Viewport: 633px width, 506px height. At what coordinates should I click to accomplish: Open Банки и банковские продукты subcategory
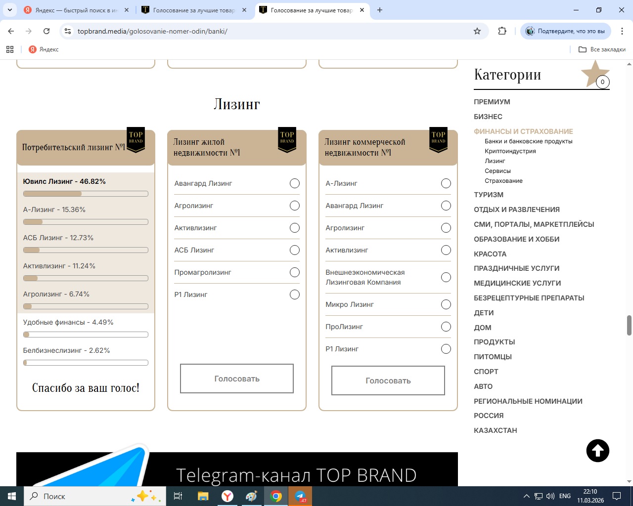point(529,141)
